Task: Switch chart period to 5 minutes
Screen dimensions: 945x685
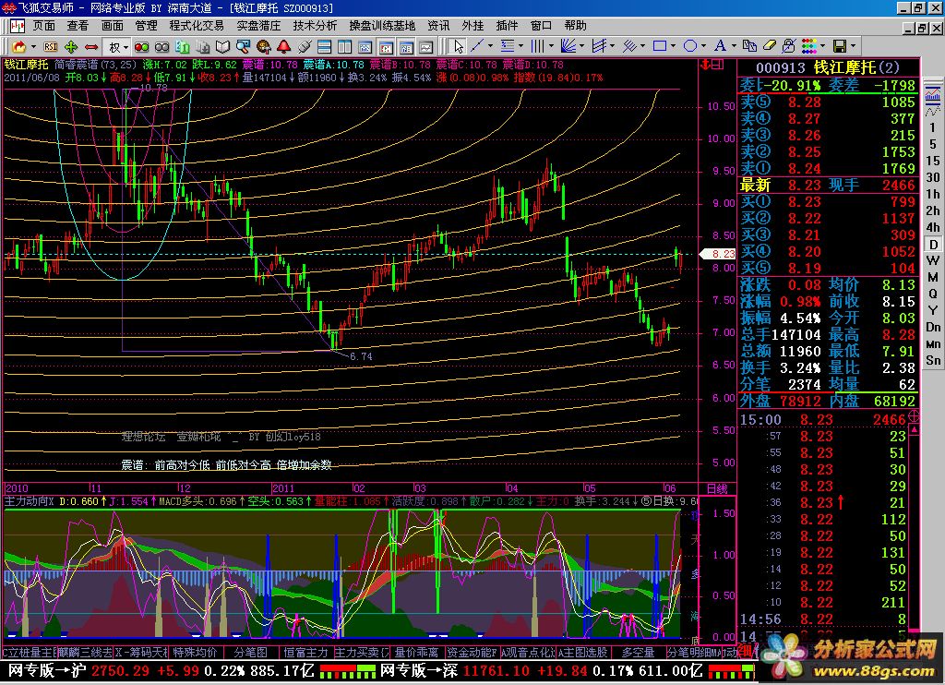Action: pyautogui.click(x=932, y=144)
